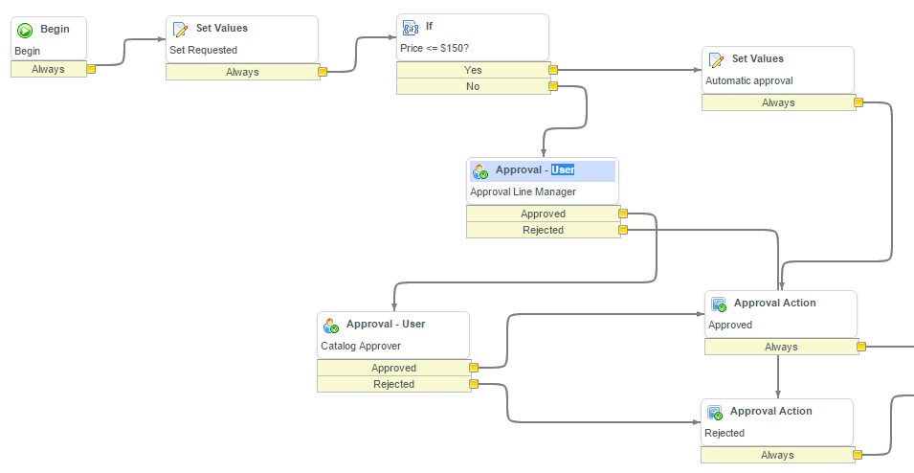914x473 pixels.
Task: Select the No condition of Price check
Action: tap(473, 86)
